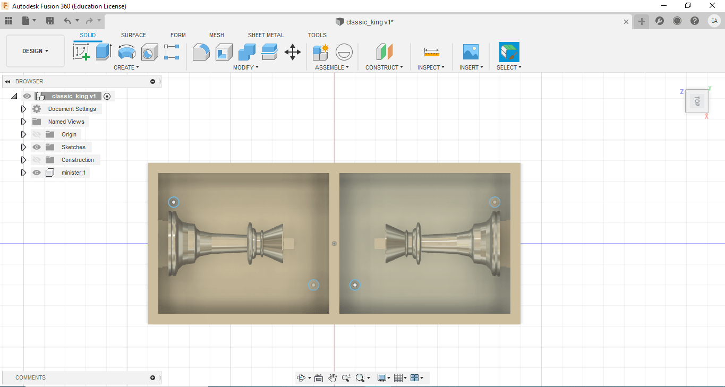The height and width of the screenshot is (387, 725).
Task: Click the Insert image icon
Action: tap(471, 52)
